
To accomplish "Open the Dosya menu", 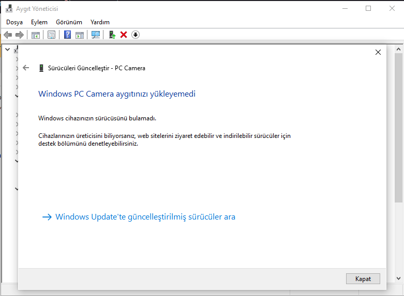I will [14, 22].
